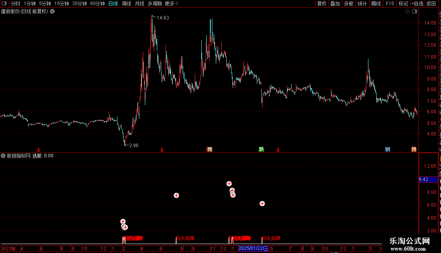Click the diamond icon above the chart

point(407,12)
